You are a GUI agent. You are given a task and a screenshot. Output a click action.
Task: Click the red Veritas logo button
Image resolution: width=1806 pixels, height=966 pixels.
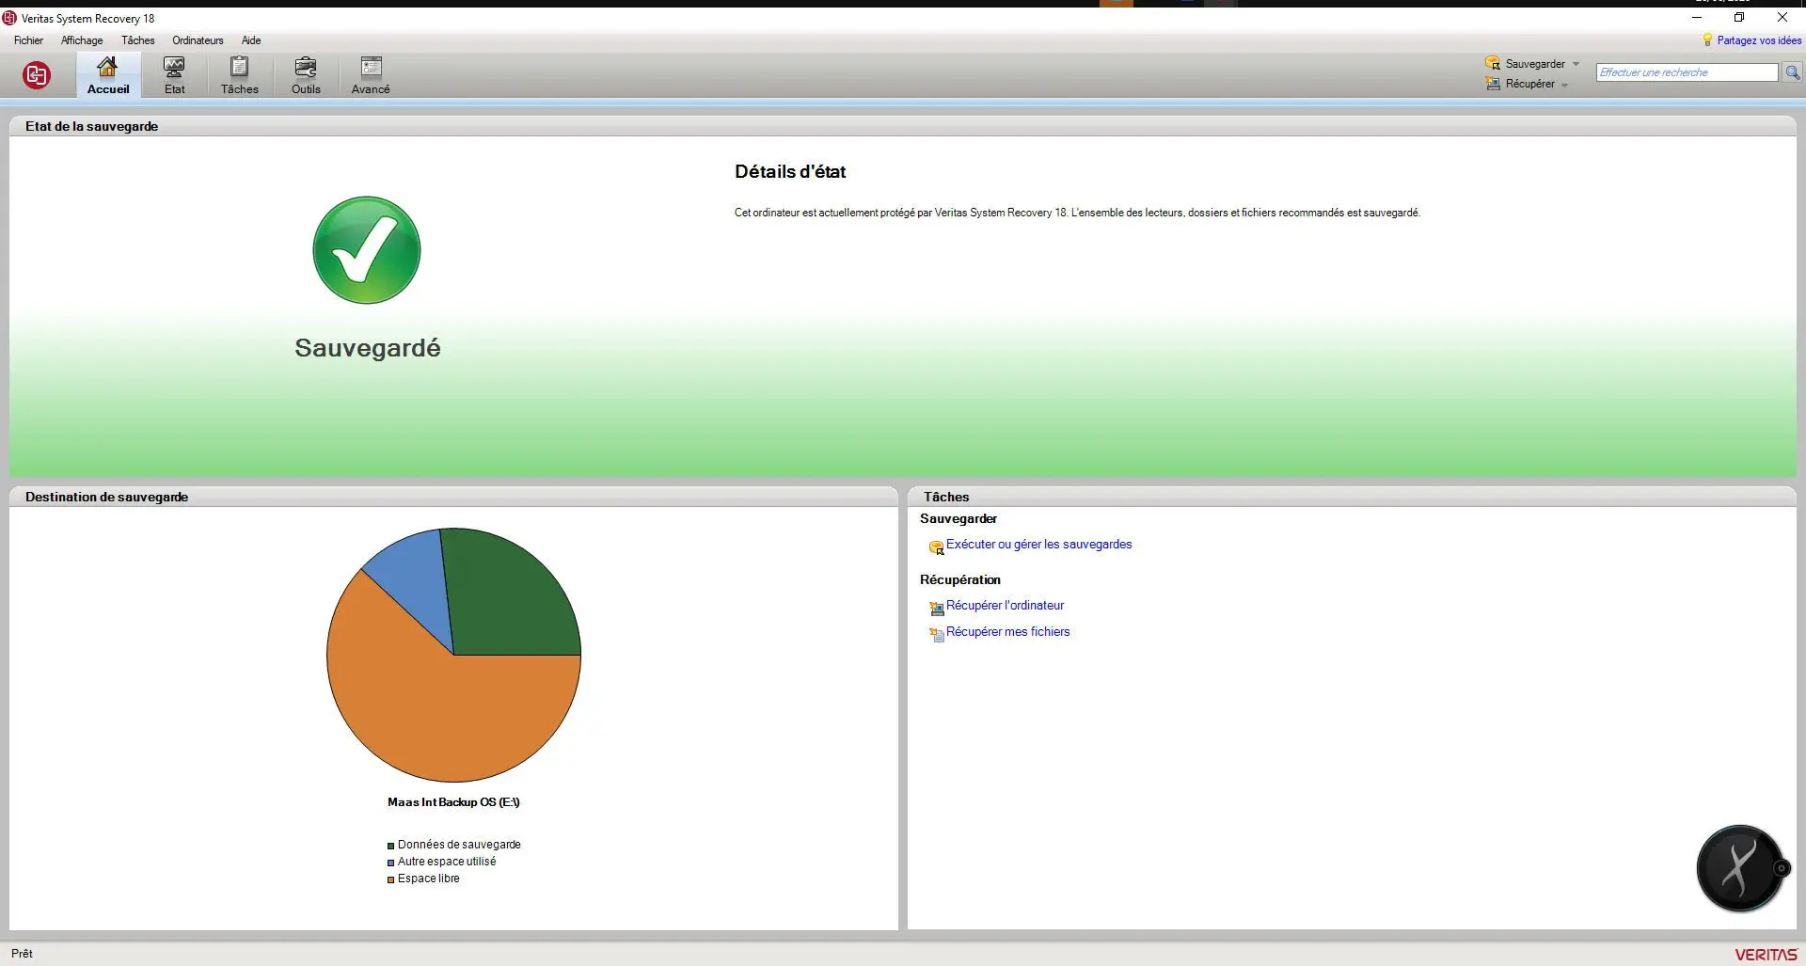pyautogui.click(x=37, y=75)
